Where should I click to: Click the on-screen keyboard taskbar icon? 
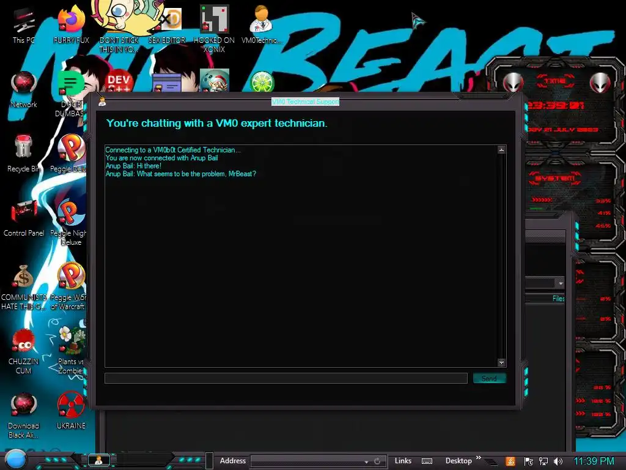coord(427,461)
